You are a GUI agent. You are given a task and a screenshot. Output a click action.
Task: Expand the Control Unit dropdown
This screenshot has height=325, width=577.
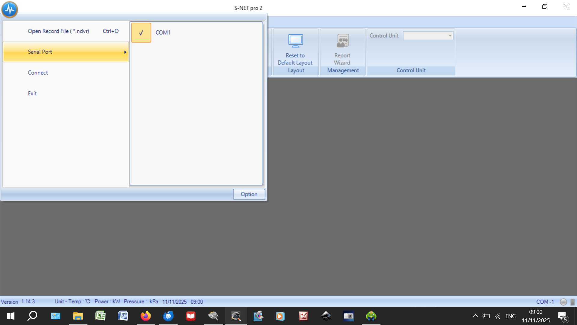click(x=450, y=36)
